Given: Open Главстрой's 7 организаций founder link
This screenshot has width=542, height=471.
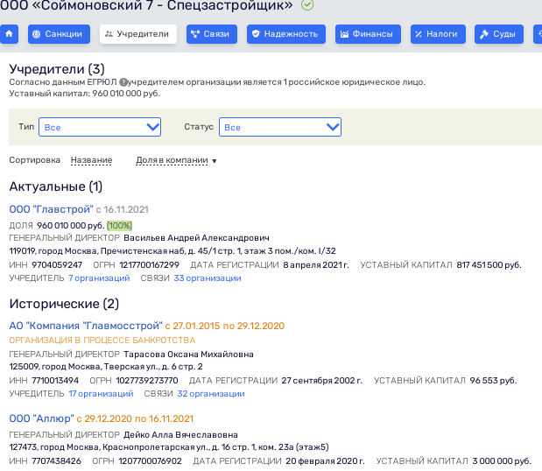Looking at the screenshot, I should (x=99, y=278).
